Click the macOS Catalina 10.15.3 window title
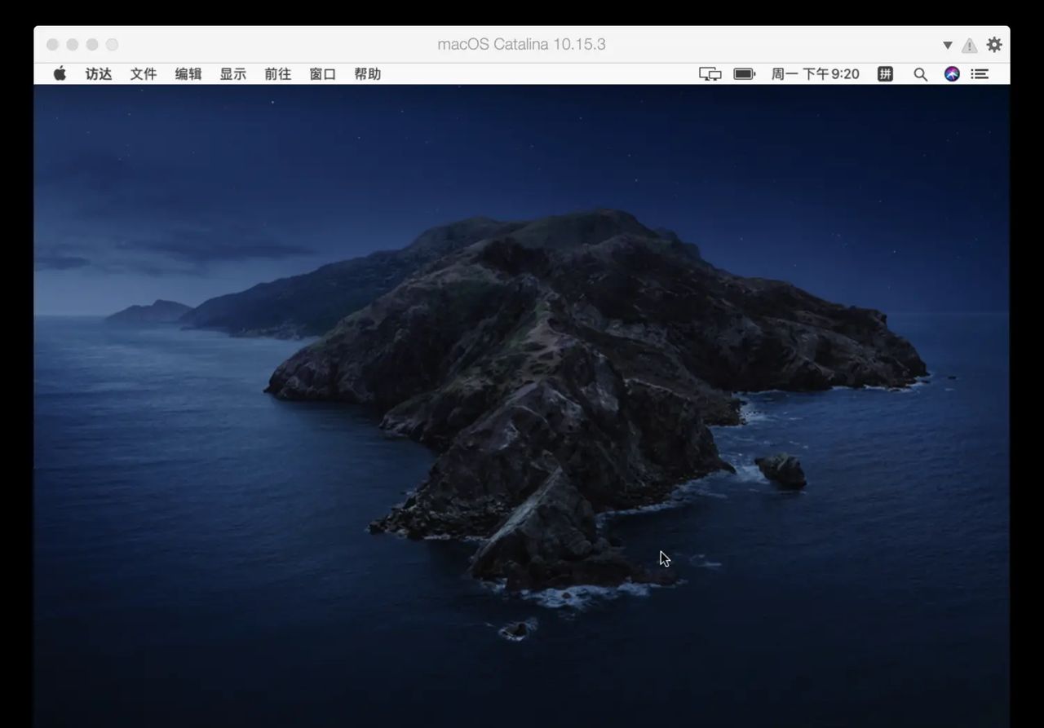This screenshot has height=728, width=1044. click(521, 45)
